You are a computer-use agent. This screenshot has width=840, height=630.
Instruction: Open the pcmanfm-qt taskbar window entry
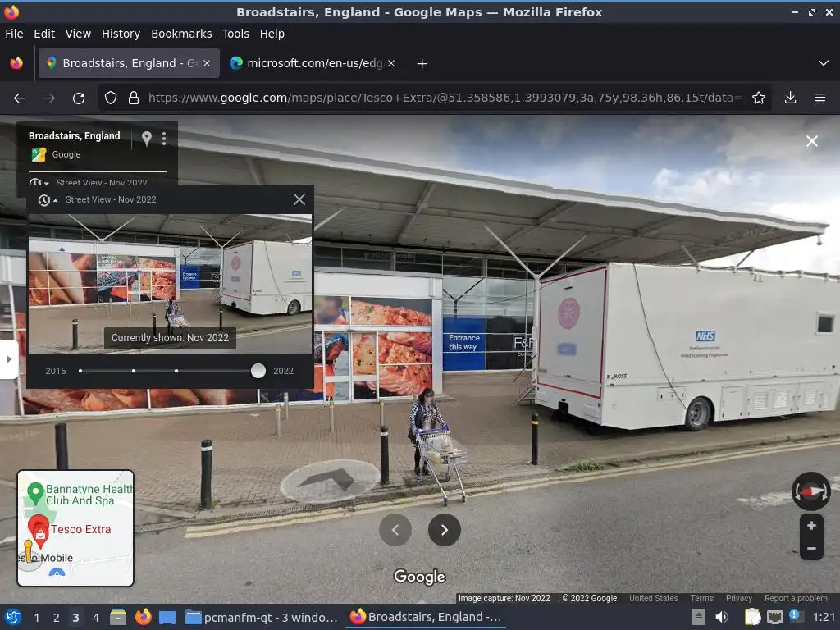[262, 617]
